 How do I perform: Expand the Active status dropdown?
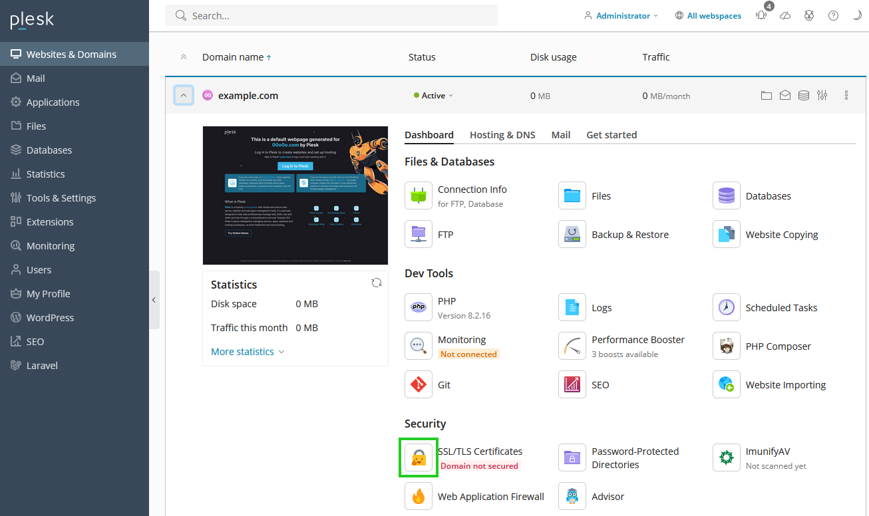coord(433,95)
